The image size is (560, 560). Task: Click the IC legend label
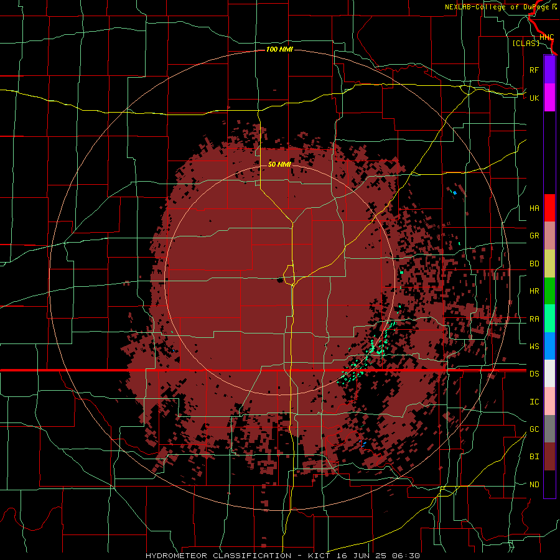(x=534, y=402)
